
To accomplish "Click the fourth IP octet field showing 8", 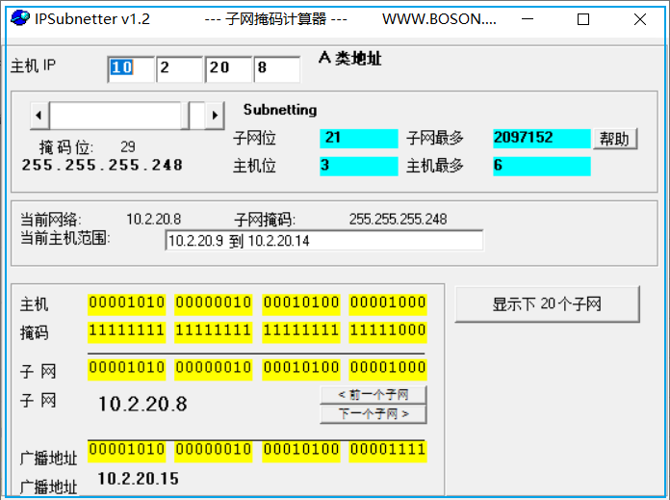I will (x=277, y=68).
